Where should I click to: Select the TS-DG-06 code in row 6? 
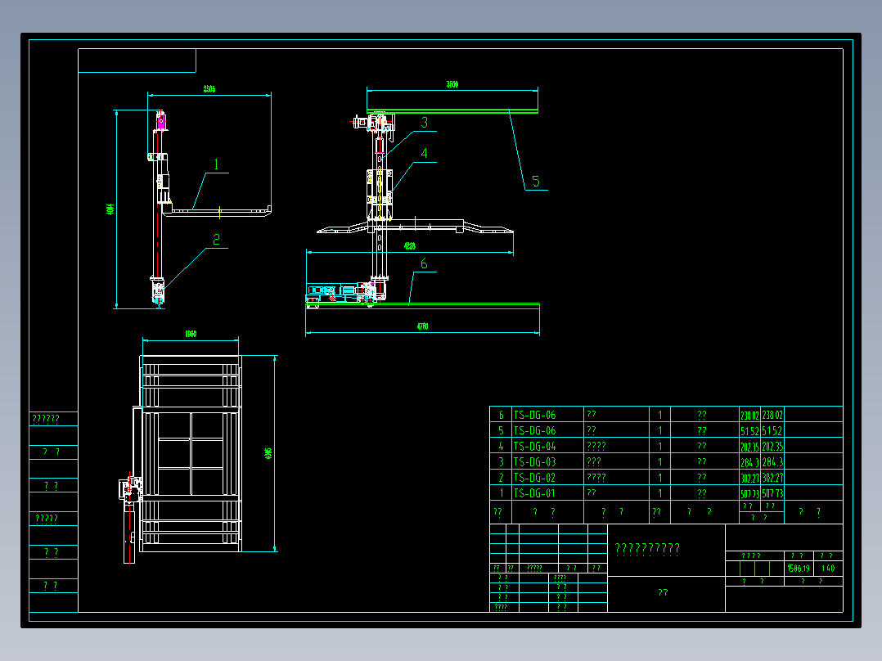pos(534,415)
